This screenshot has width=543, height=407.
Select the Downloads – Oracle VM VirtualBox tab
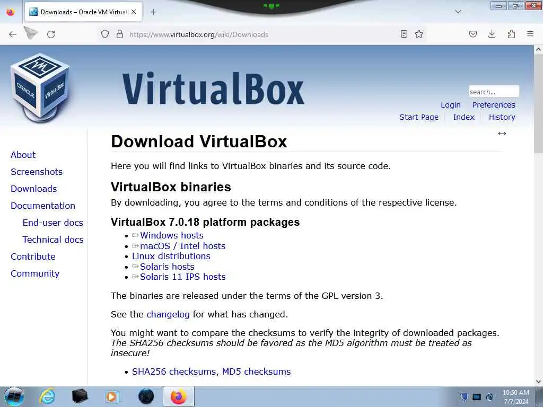[83, 12]
